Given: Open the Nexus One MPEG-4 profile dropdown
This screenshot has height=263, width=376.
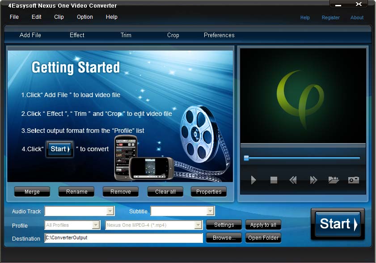Looking at the screenshot, I should [x=198, y=225].
